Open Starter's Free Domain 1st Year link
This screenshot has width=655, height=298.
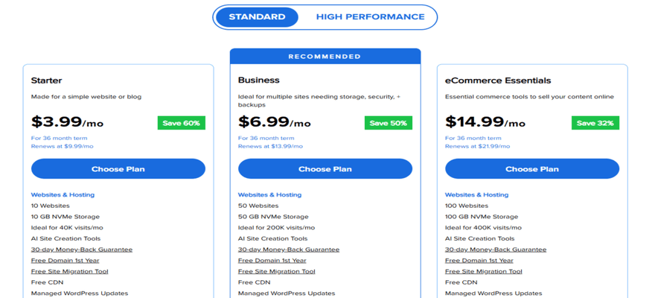[x=65, y=261]
